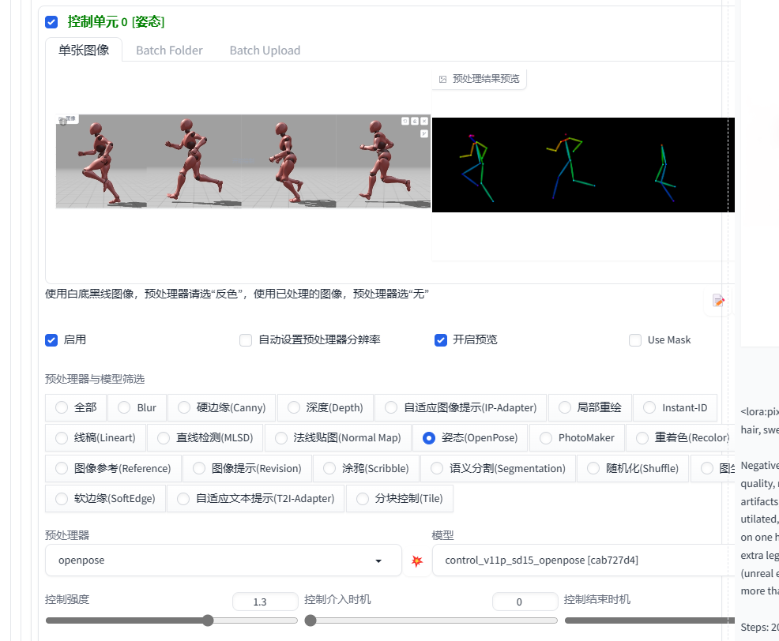Select the 硬边缘(Canny) radio option
The image size is (779, 641).
pos(184,407)
